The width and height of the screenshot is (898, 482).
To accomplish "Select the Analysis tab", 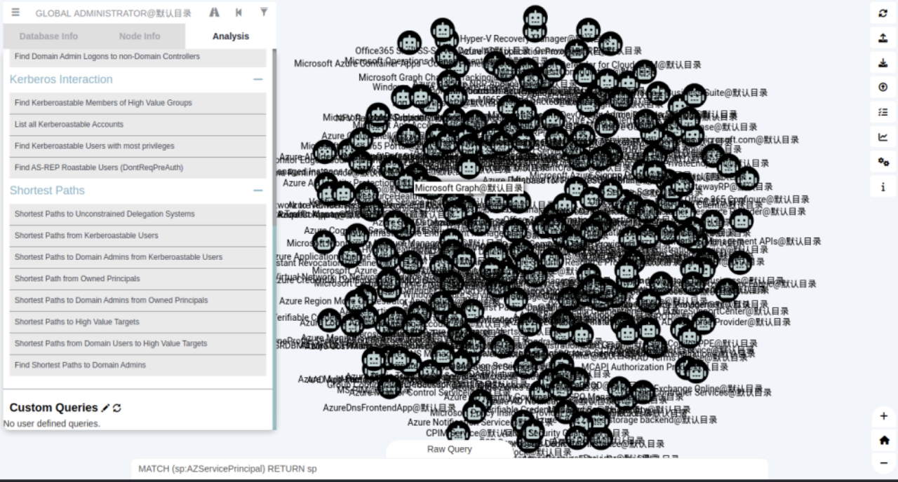I will pos(230,36).
